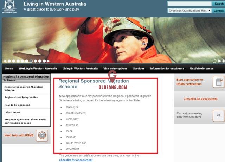The width and height of the screenshot is (225, 162).
Task: Select the first slideshow dot indicator
Action: tap(9, 61)
